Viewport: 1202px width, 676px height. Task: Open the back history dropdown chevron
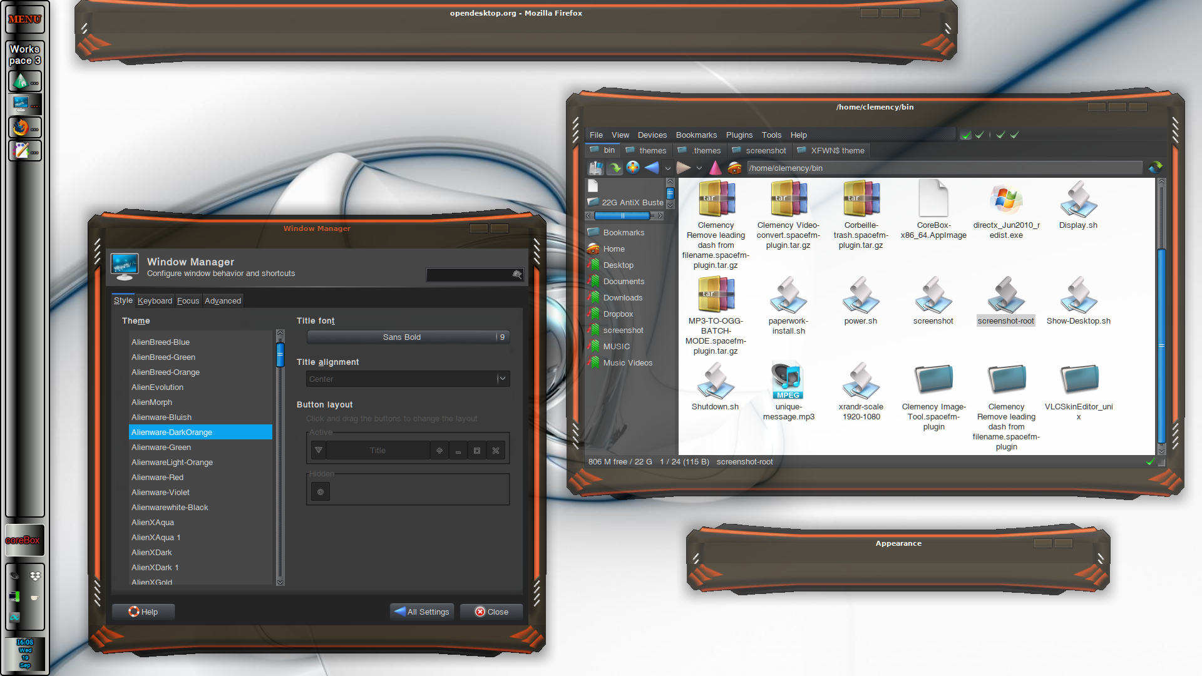(668, 168)
